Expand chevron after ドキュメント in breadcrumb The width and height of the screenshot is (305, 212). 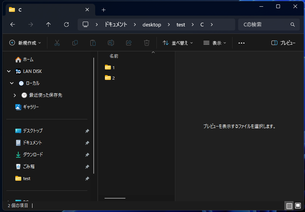[135, 25]
